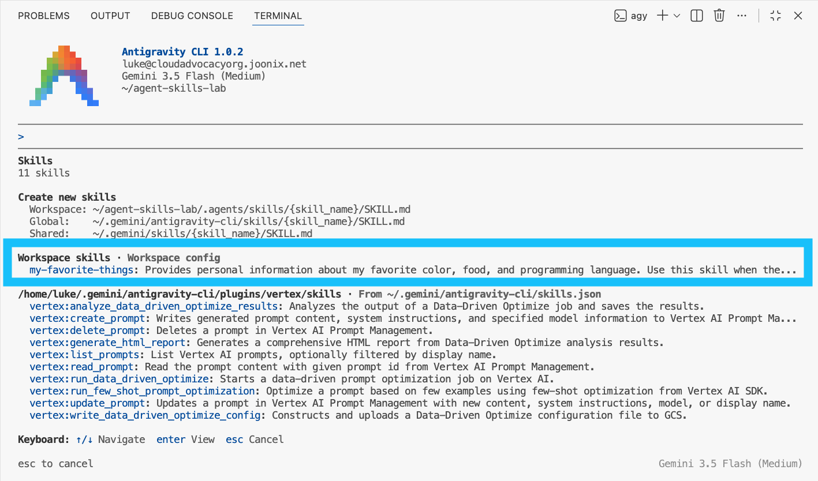The height and width of the screenshot is (481, 818).
Task: Close the terminal panel
Action: point(798,16)
